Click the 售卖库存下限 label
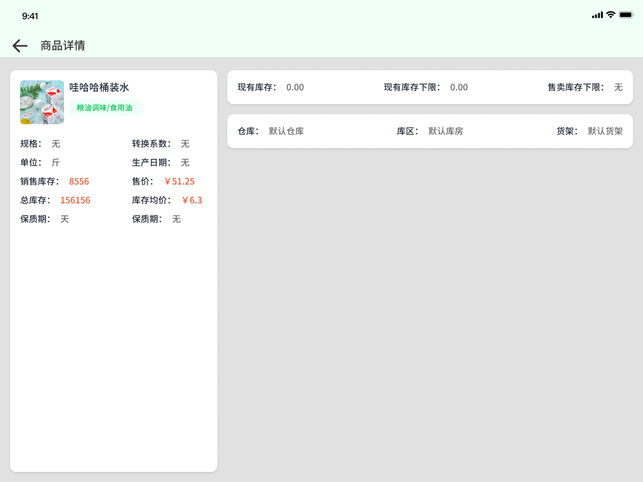The image size is (643, 482). pos(576,87)
